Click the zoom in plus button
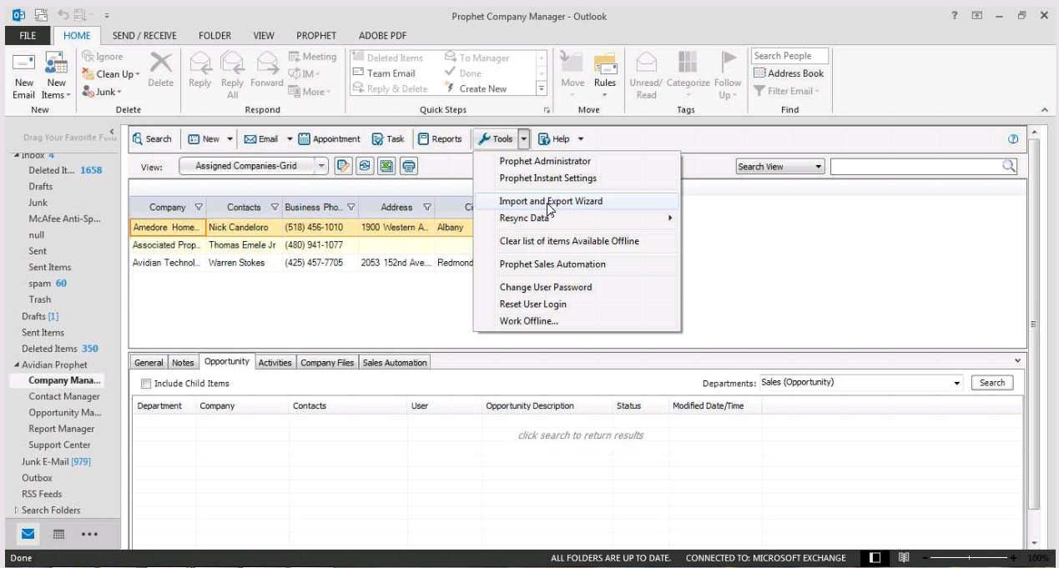This screenshot has width=1059, height=568. click(1014, 558)
